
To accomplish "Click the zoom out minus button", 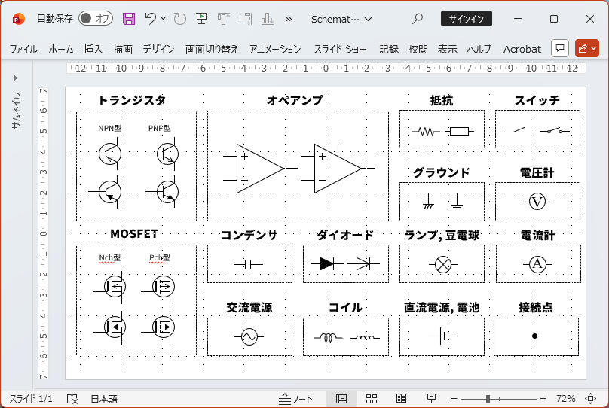I will (454, 399).
